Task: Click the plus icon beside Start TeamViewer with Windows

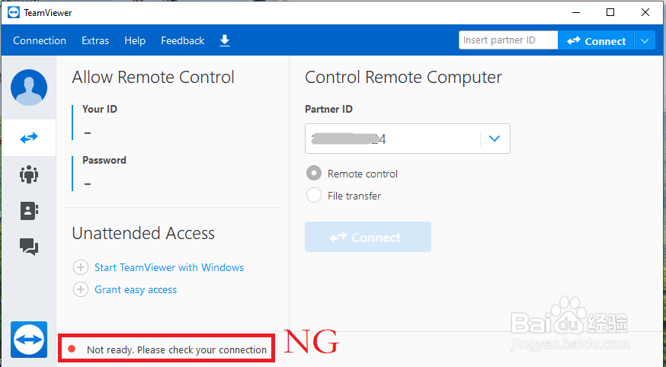Action: coord(81,268)
